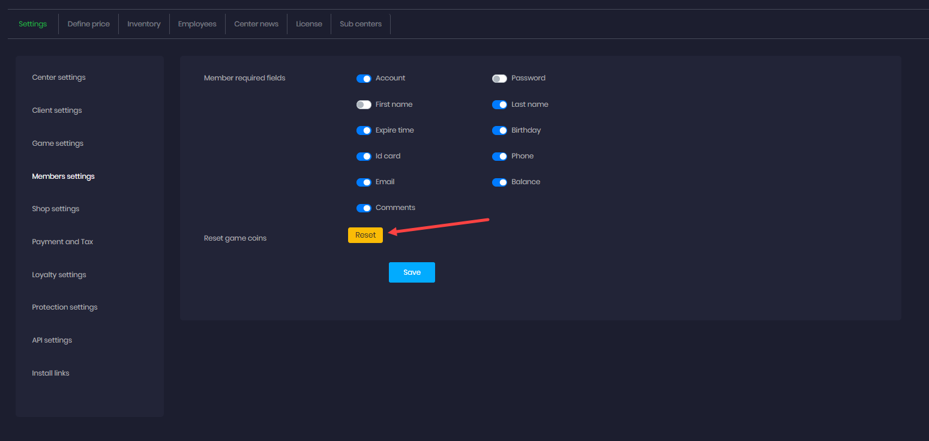Disable the Last name required field
929x441 pixels.
499,104
